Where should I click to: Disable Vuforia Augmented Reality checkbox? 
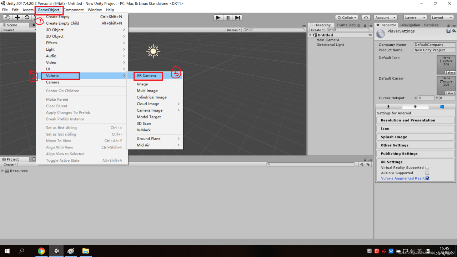(427, 178)
